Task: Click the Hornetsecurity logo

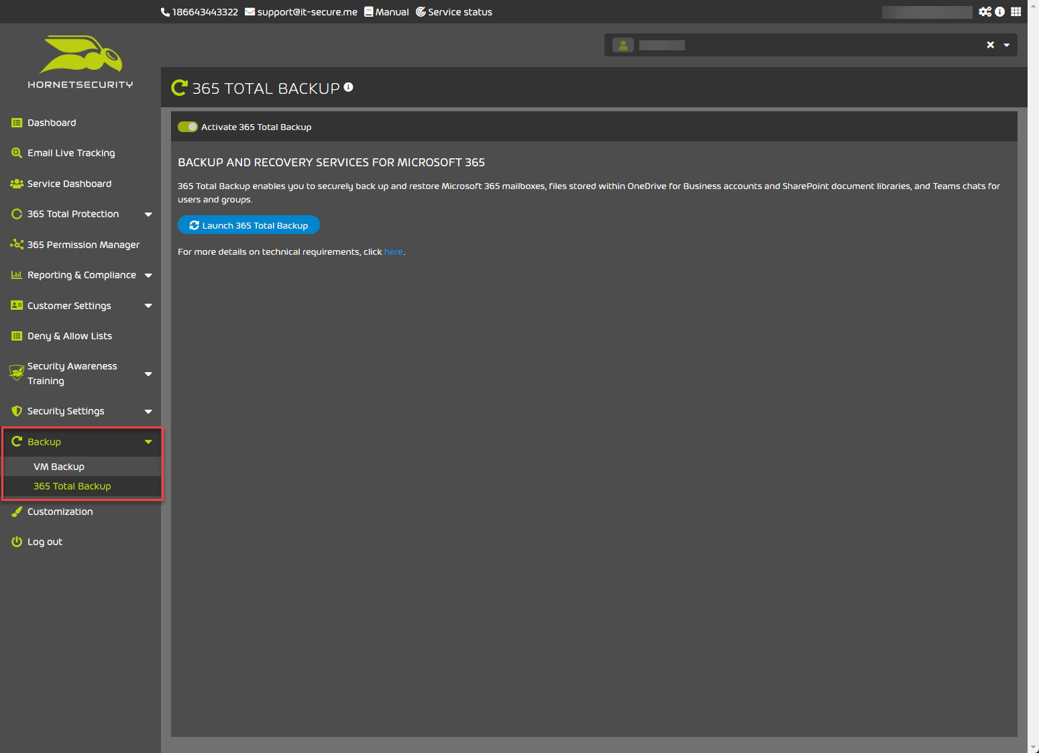Action: pyautogui.click(x=80, y=62)
